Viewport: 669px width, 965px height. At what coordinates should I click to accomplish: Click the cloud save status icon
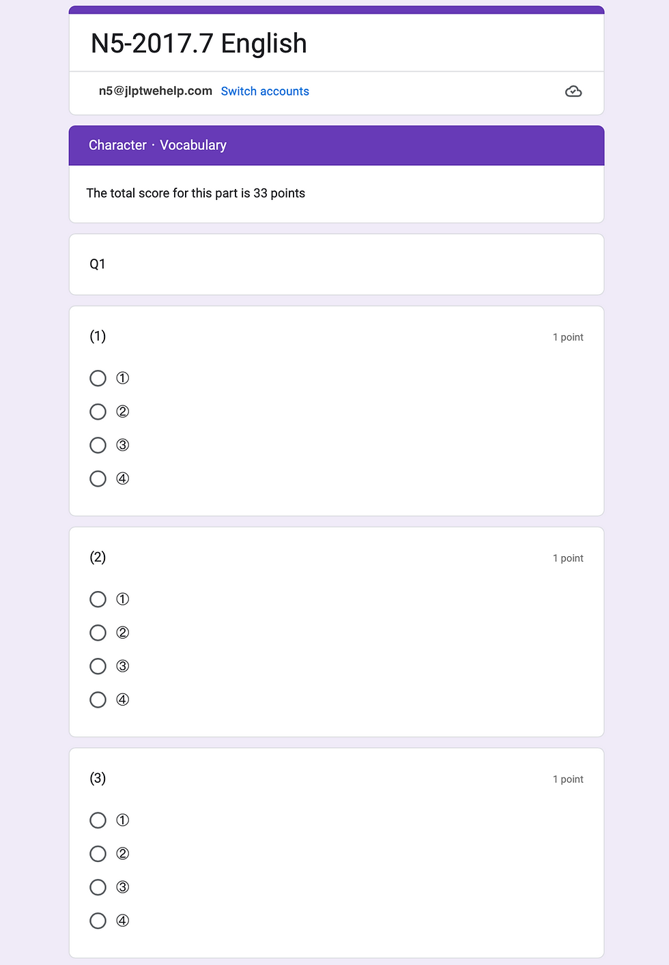[x=573, y=91]
